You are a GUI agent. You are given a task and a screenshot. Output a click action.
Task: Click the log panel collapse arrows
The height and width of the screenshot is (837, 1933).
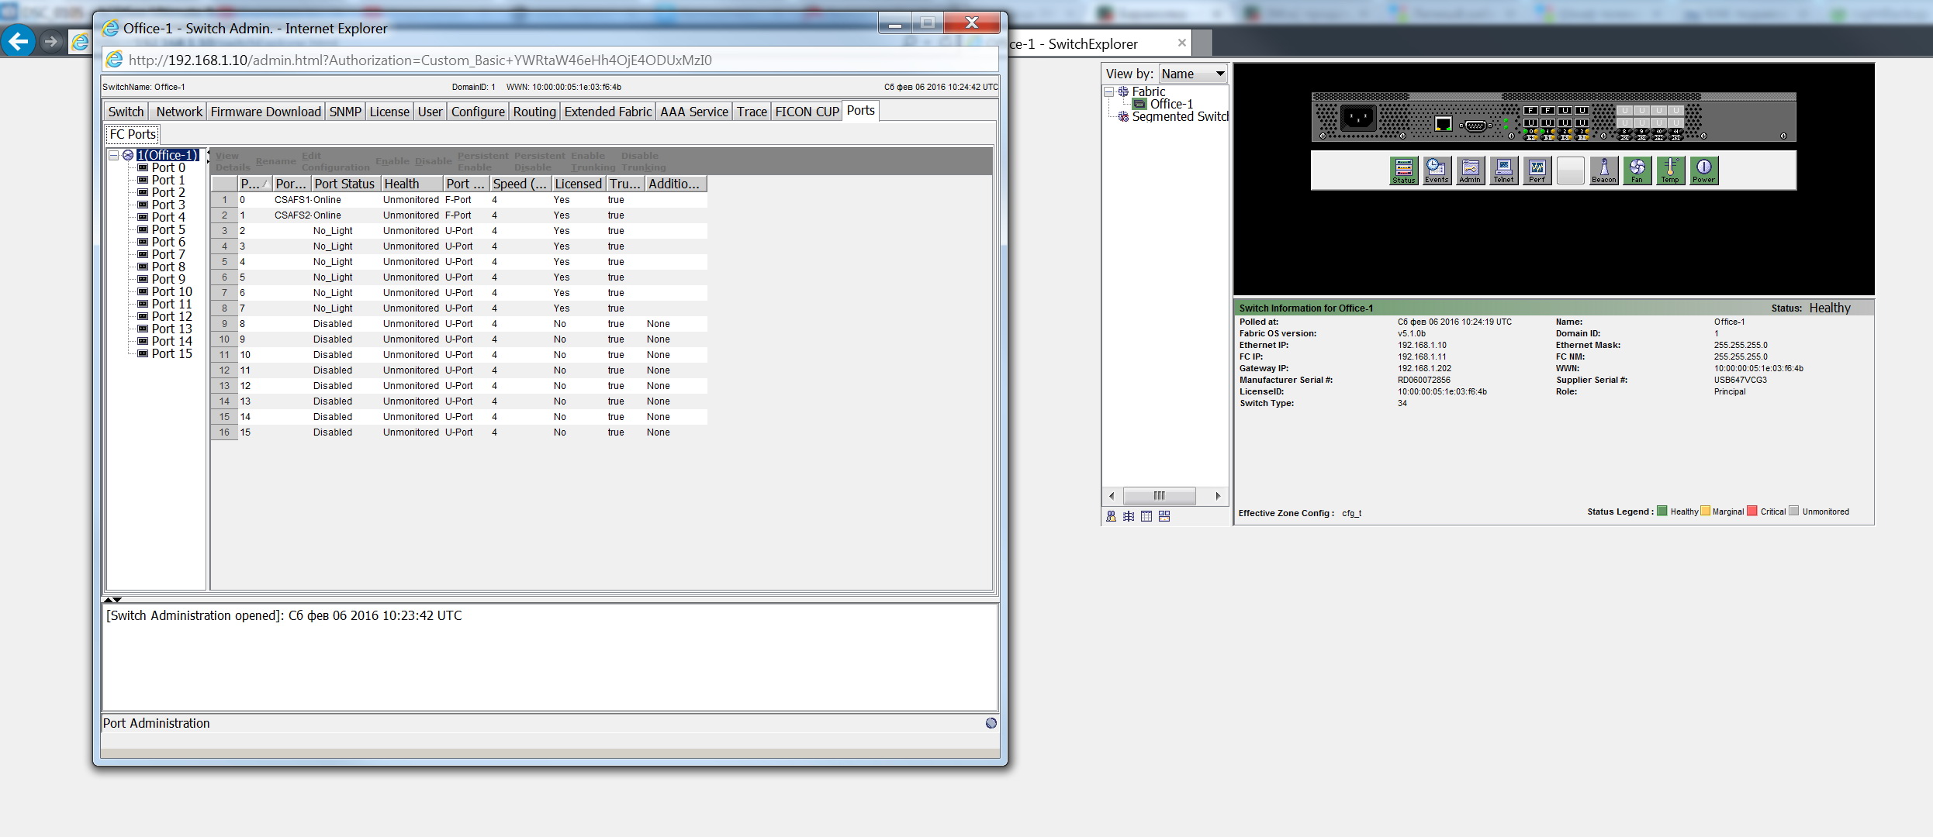(x=112, y=599)
